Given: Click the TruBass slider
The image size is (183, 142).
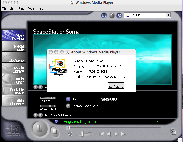Looking at the screenshot, I should click(x=48, y=98).
